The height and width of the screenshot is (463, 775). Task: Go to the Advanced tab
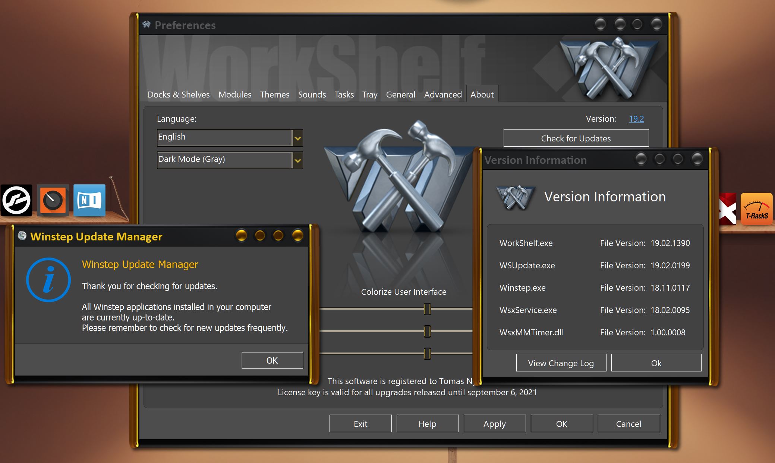[x=442, y=95]
